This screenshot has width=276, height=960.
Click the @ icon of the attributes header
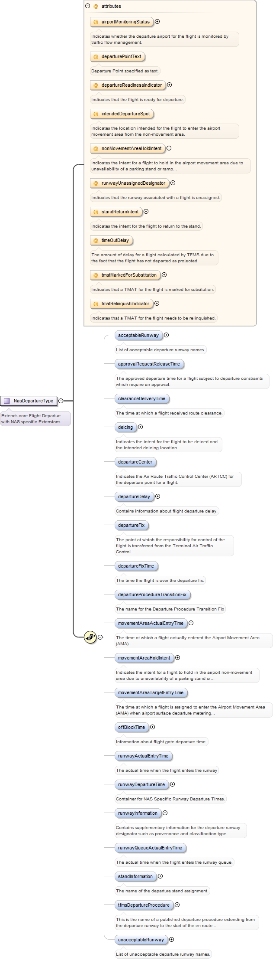coord(96,6)
